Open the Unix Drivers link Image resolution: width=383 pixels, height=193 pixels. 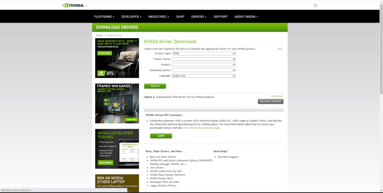pyautogui.click(x=157, y=168)
